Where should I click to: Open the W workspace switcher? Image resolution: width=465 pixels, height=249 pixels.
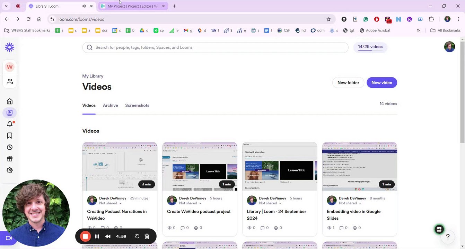10,67
